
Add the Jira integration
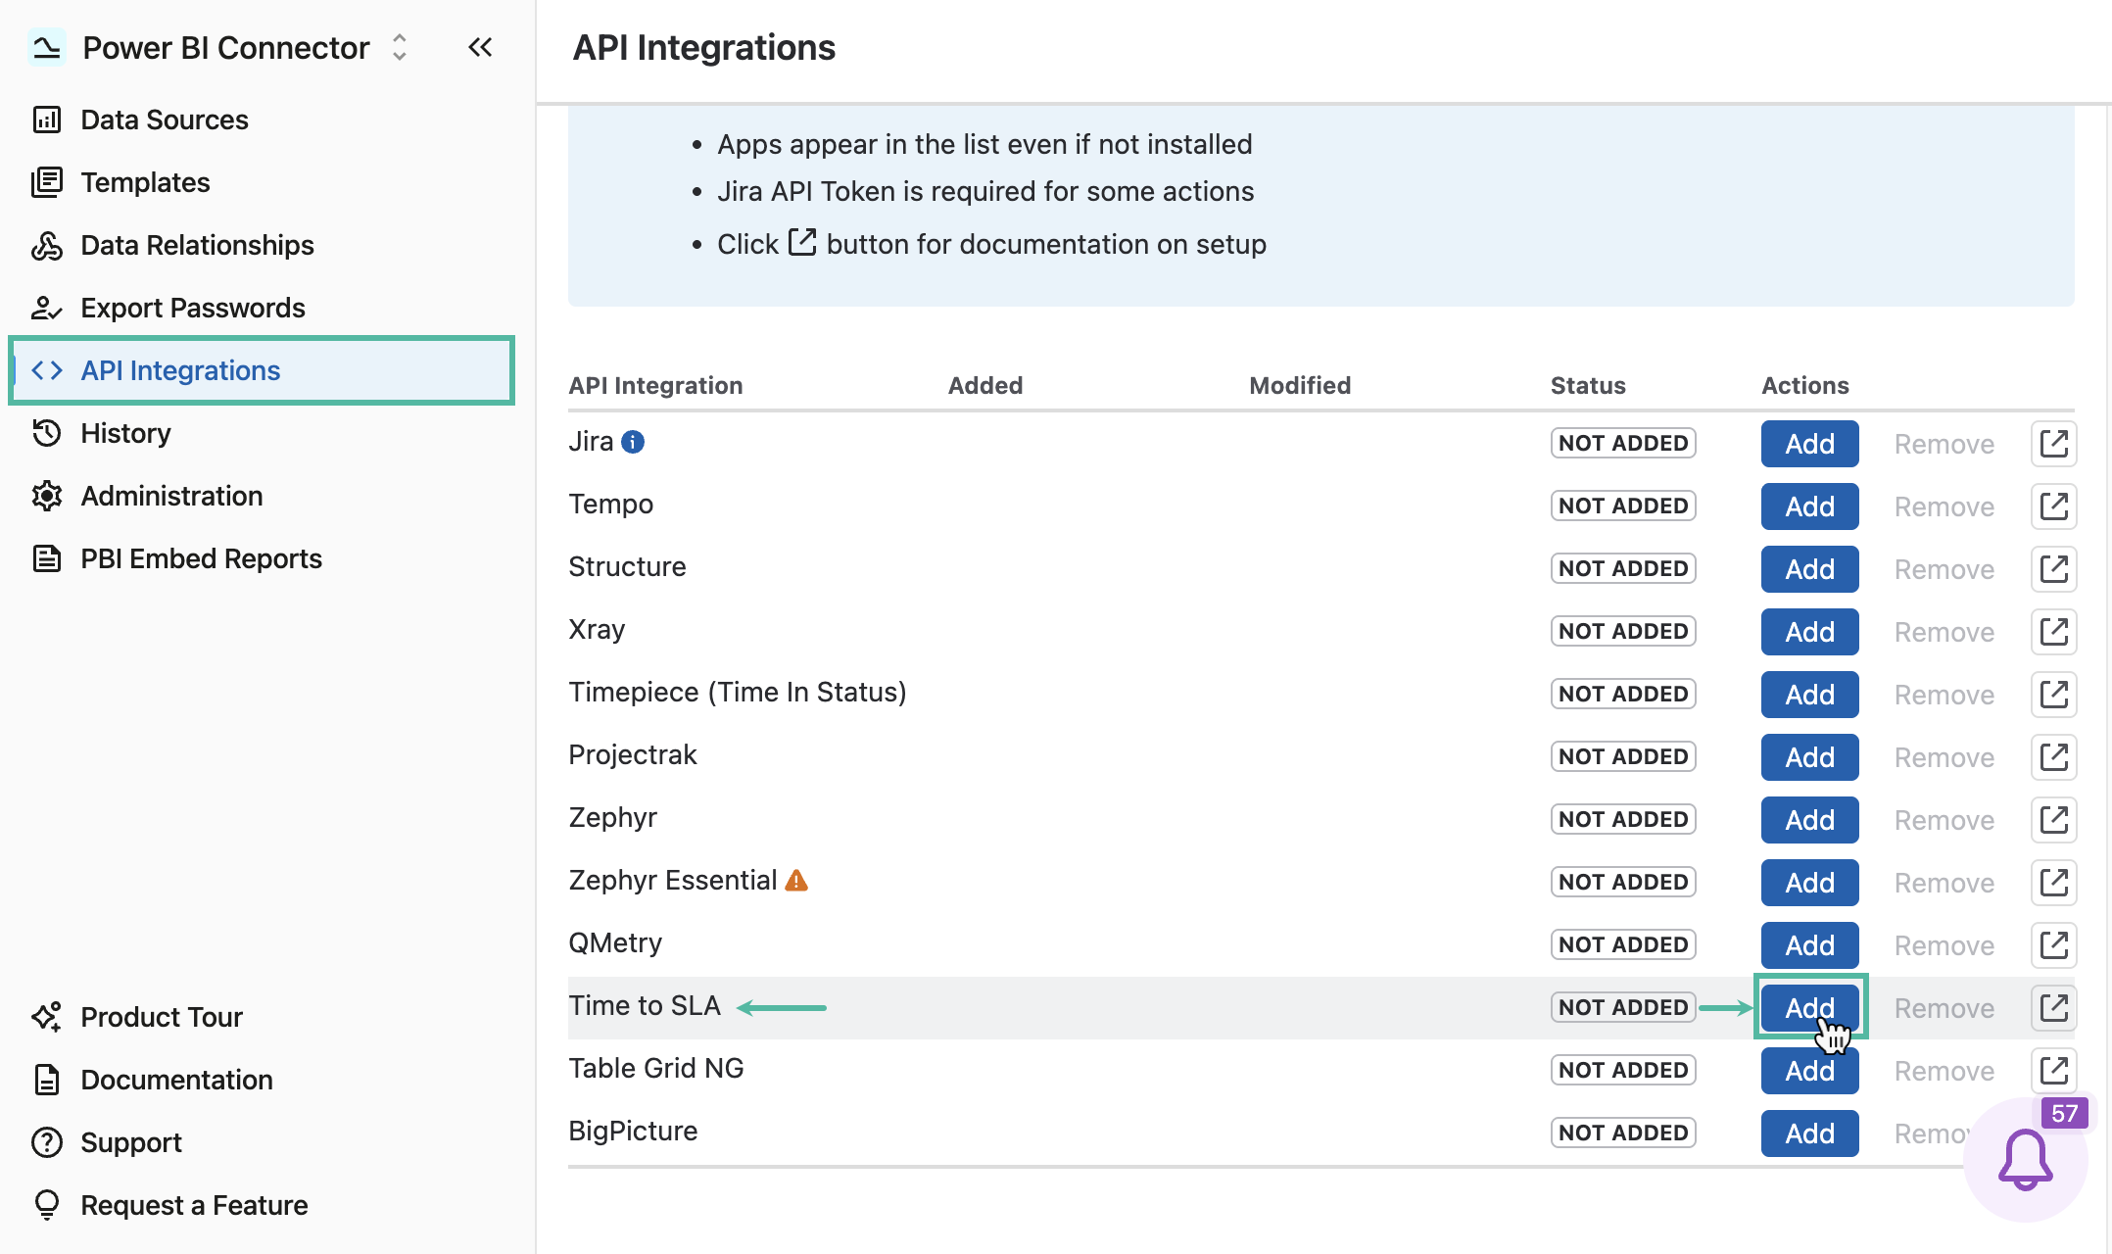pos(1809,444)
